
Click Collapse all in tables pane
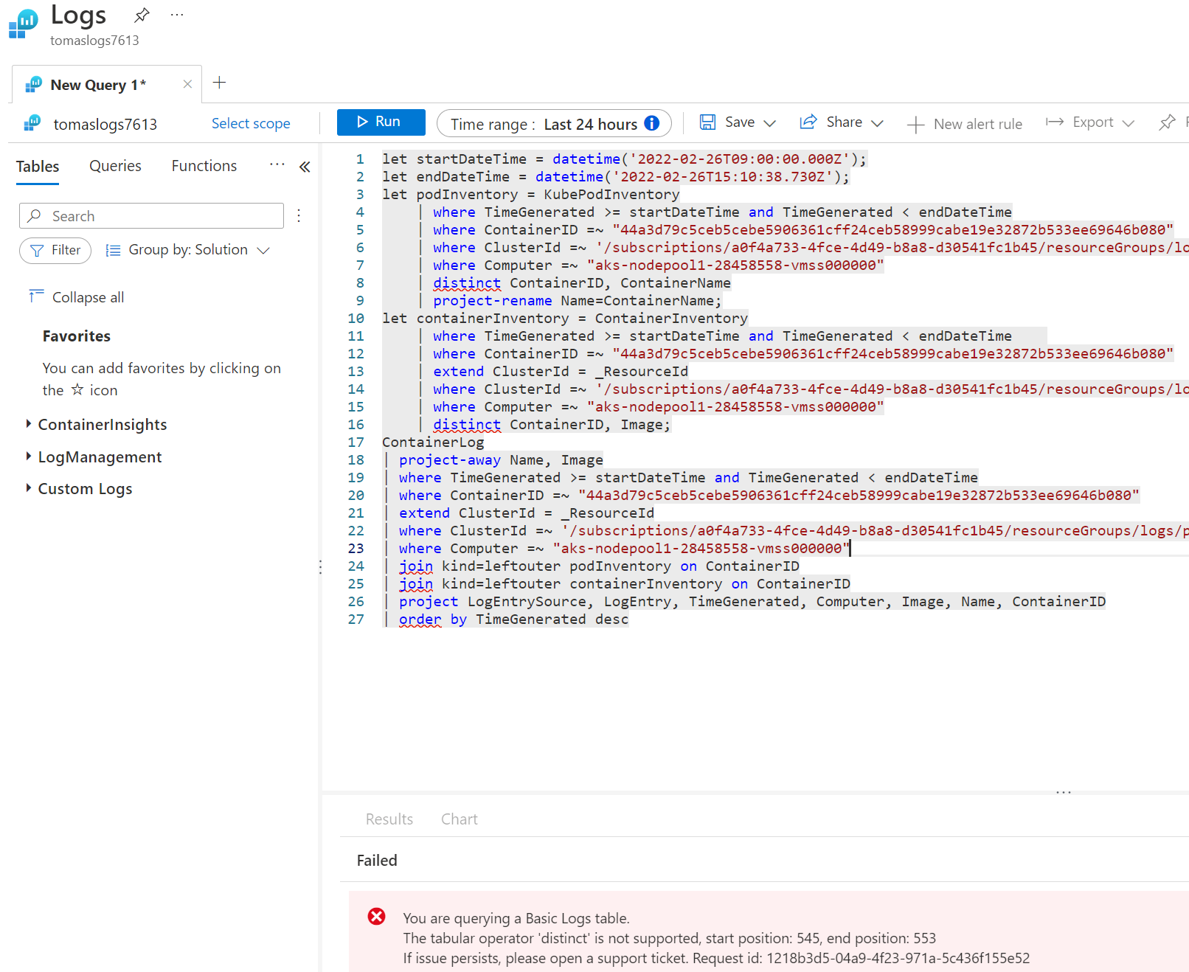click(x=77, y=297)
